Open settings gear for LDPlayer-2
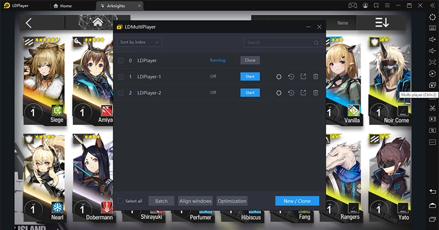Image resolution: width=439 pixels, height=230 pixels. point(279,93)
